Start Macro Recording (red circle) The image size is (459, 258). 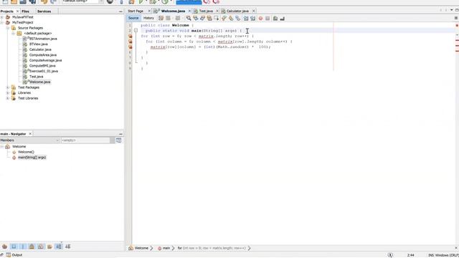(x=260, y=18)
